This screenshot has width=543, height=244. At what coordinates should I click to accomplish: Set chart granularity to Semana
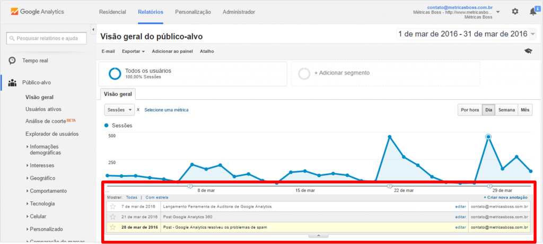tap(506, 110)
